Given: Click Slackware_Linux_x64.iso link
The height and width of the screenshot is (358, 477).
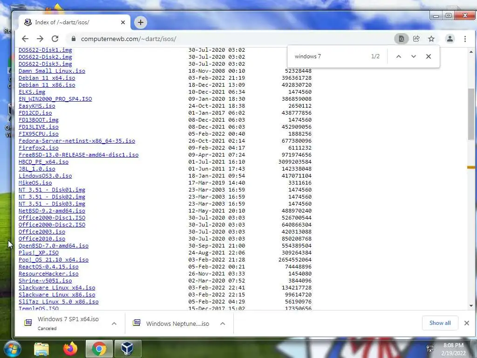Looking at the screenshot, I should click(x=57, y=288).
